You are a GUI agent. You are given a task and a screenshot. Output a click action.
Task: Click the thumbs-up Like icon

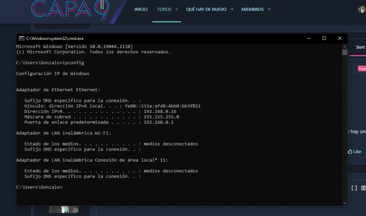click(350, 152)
